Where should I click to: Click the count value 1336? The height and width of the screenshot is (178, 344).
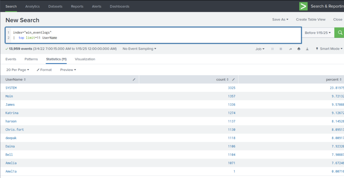231,105
